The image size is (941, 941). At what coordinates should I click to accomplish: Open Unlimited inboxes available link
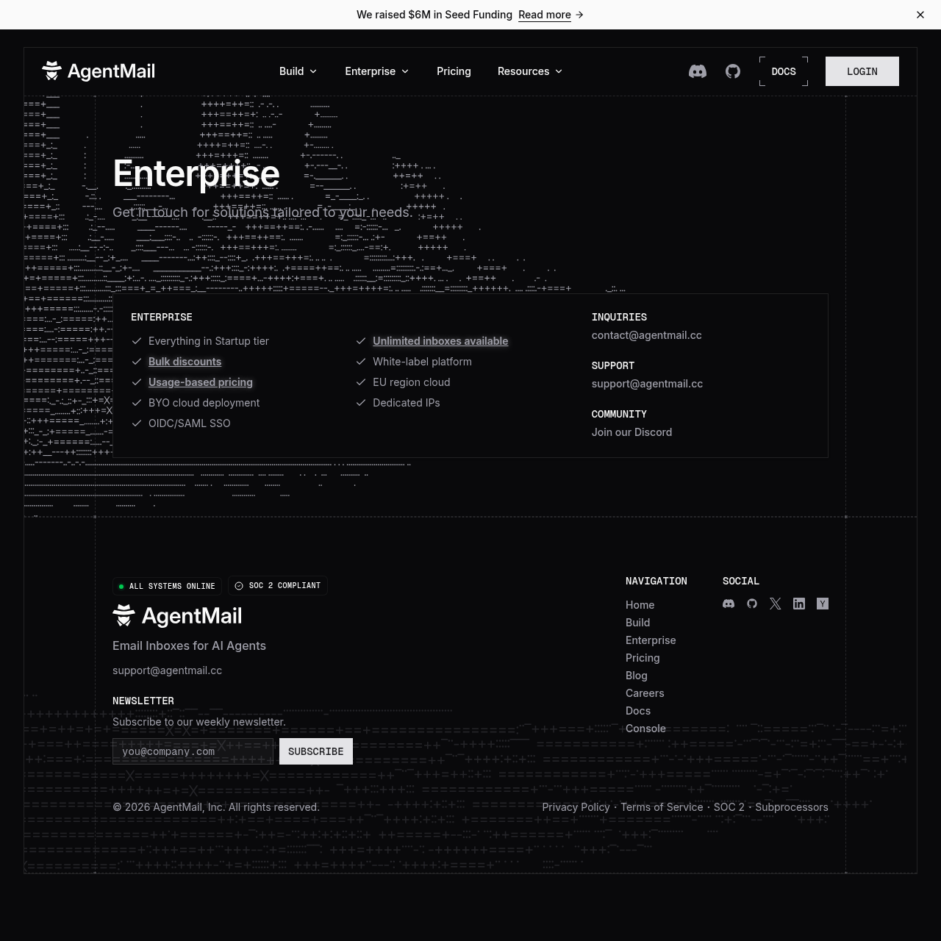click(x=440, y=341)
